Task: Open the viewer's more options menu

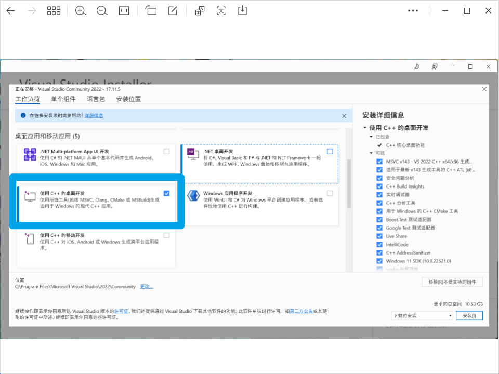Action: coord(413,11)
